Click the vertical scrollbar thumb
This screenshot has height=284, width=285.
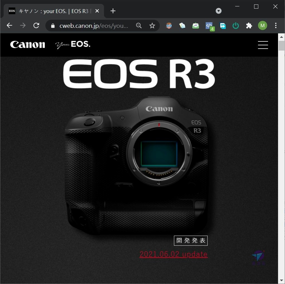coord(281,46)
